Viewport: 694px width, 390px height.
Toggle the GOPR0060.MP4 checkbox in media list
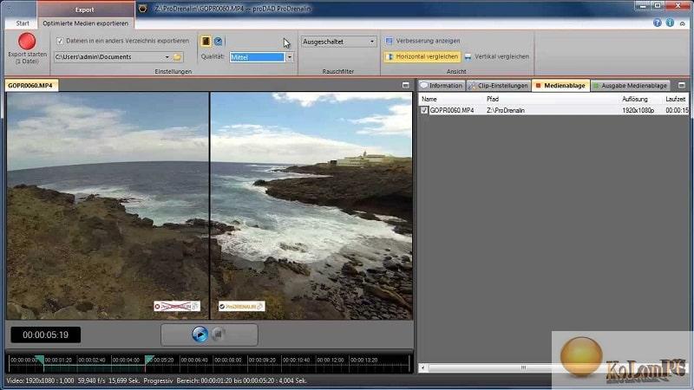click(x=424, y=110)
